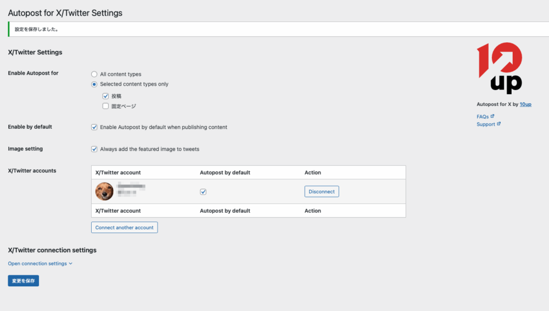The width and height of the screenshot is (549, 311).
Task: Select the All content types radio button
Action: click(x=94, y=74)
